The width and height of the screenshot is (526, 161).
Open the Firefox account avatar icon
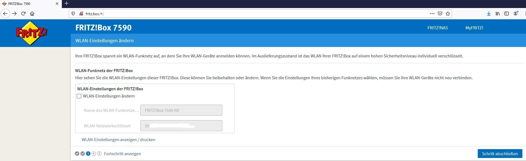click(515, 13)
